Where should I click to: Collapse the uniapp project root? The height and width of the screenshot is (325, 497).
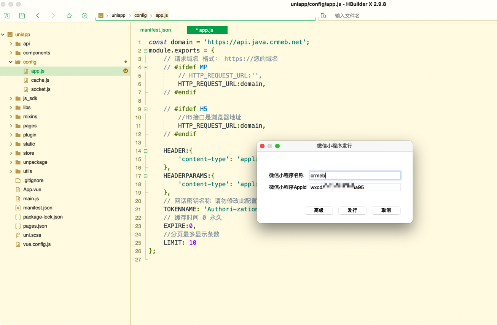pos(3,35)
